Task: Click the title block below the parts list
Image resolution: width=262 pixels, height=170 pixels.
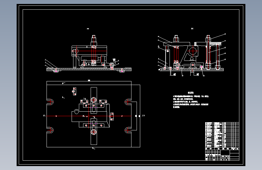Action: click(x=222, y=155)
